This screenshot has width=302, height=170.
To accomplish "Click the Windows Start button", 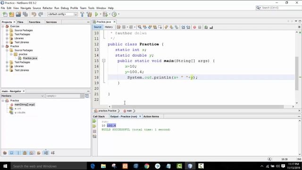I will tap(5, 166).
